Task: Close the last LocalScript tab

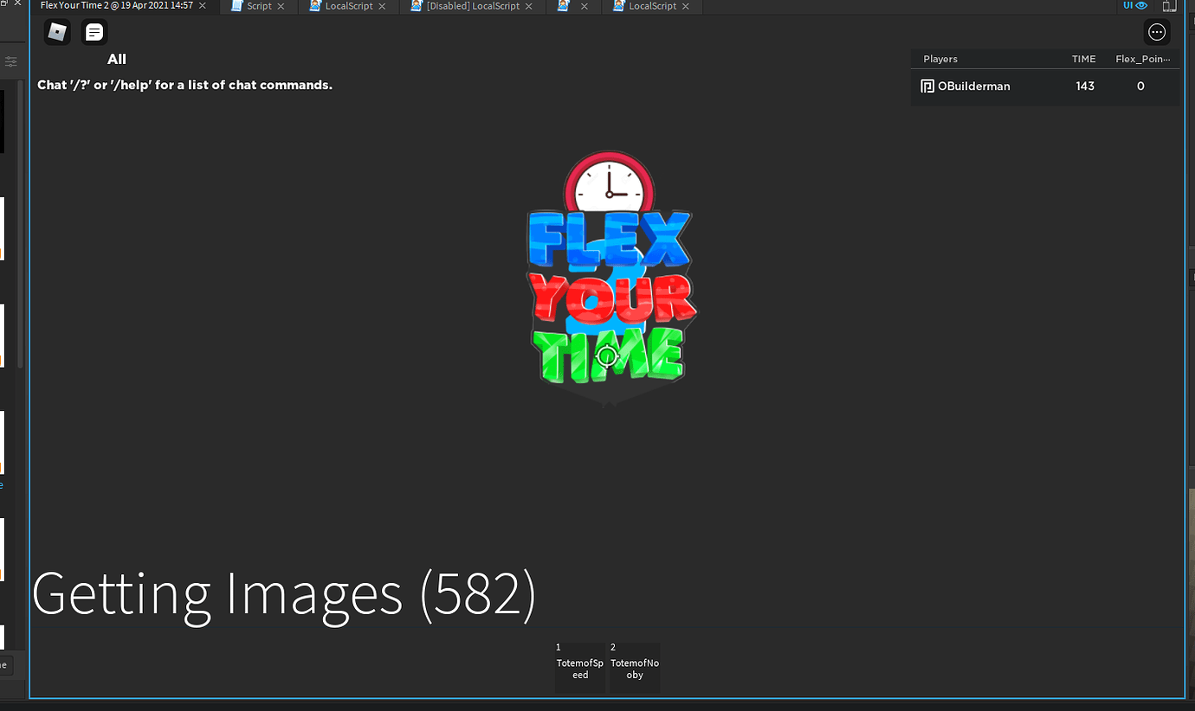Action: [686, 6]
